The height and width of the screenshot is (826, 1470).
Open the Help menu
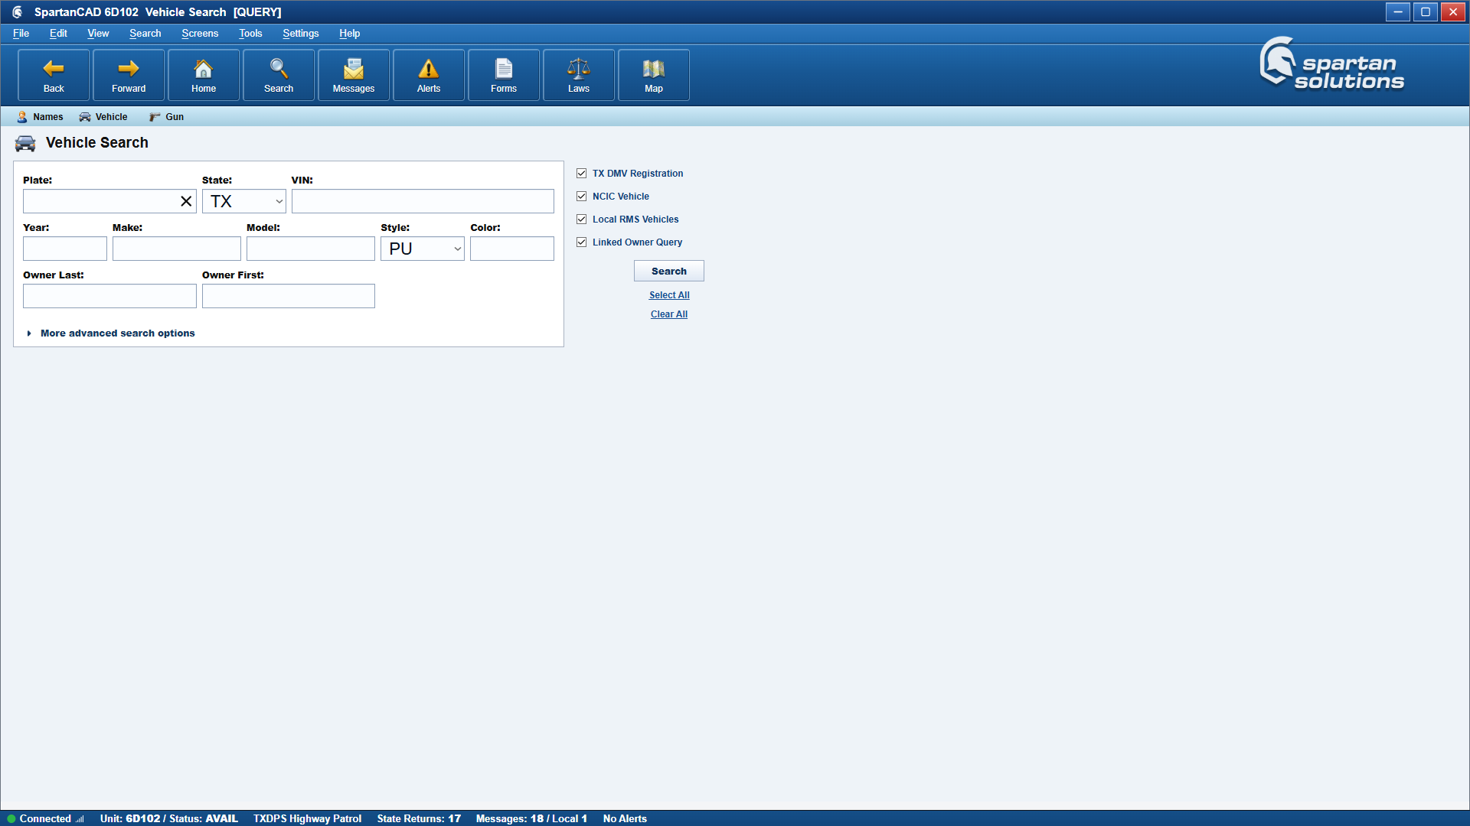tap(349, 34)
